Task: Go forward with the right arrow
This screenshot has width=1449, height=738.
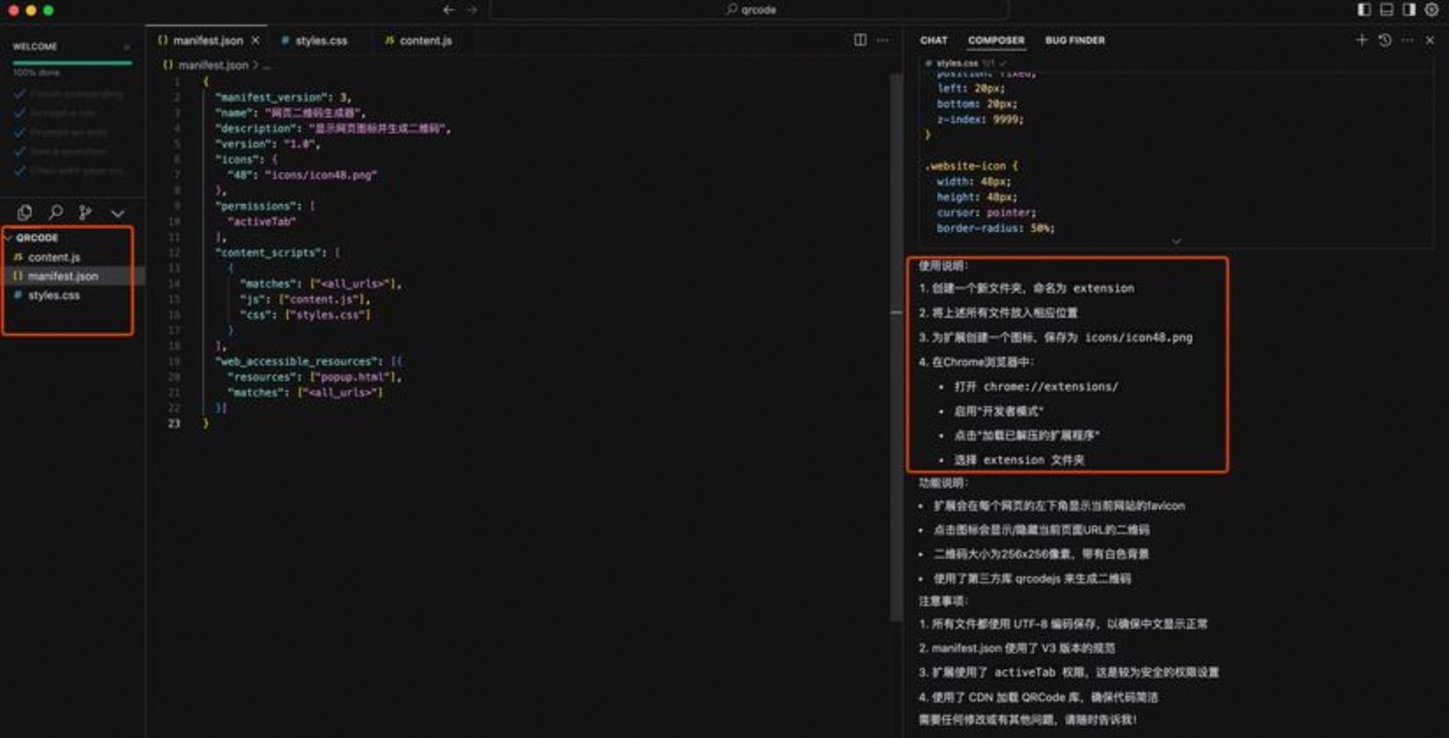Action: click(x=471, y=10)
